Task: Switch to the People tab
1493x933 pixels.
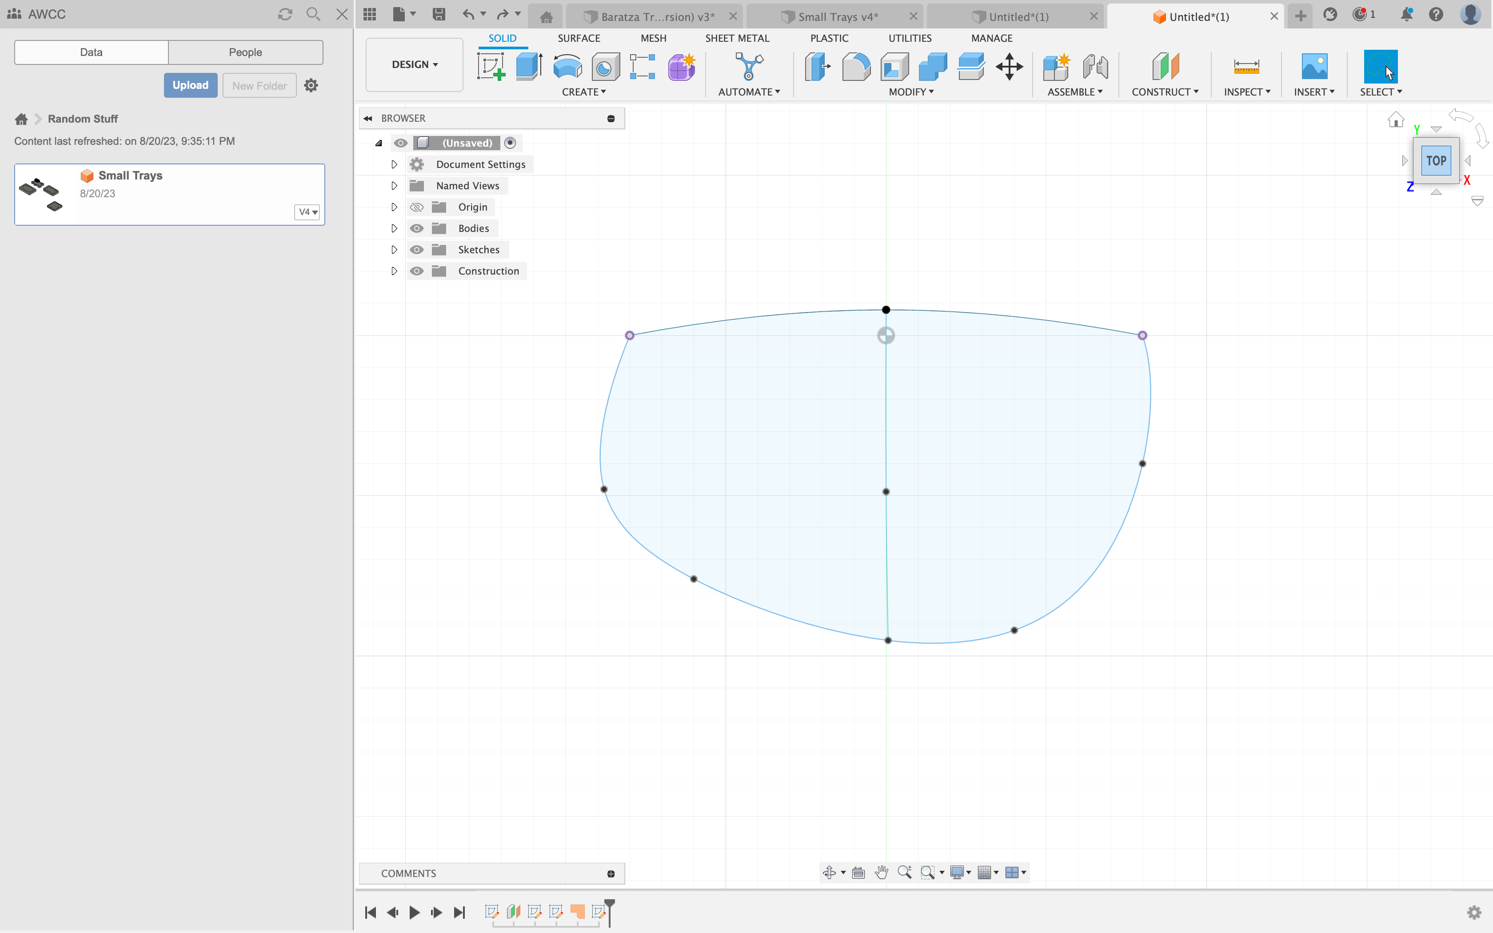Action: [x=246, y=52]
